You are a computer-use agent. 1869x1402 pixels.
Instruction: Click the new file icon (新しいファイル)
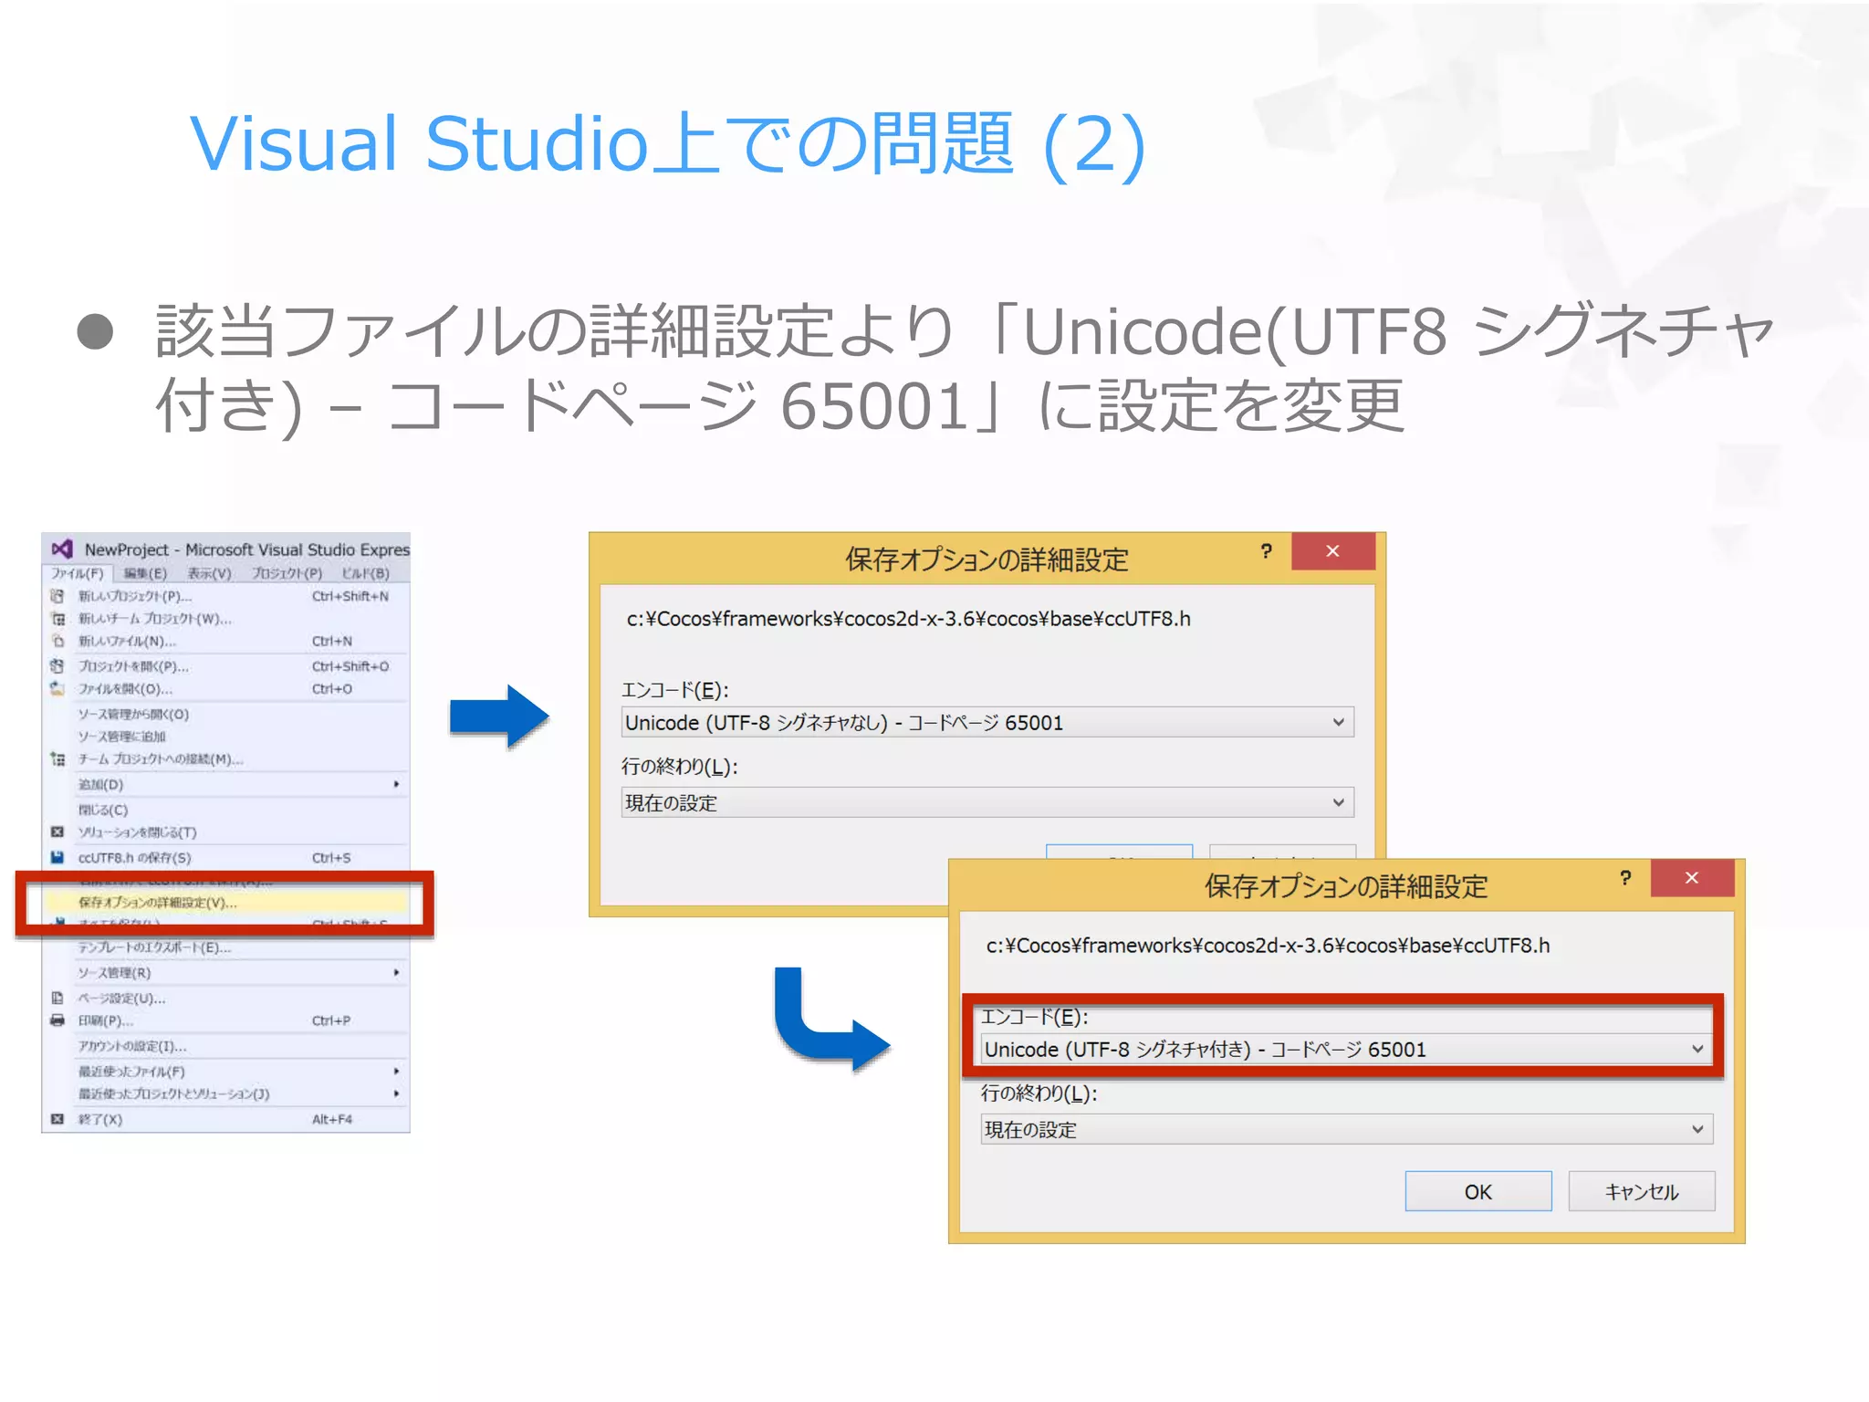(x=57, y=641)
